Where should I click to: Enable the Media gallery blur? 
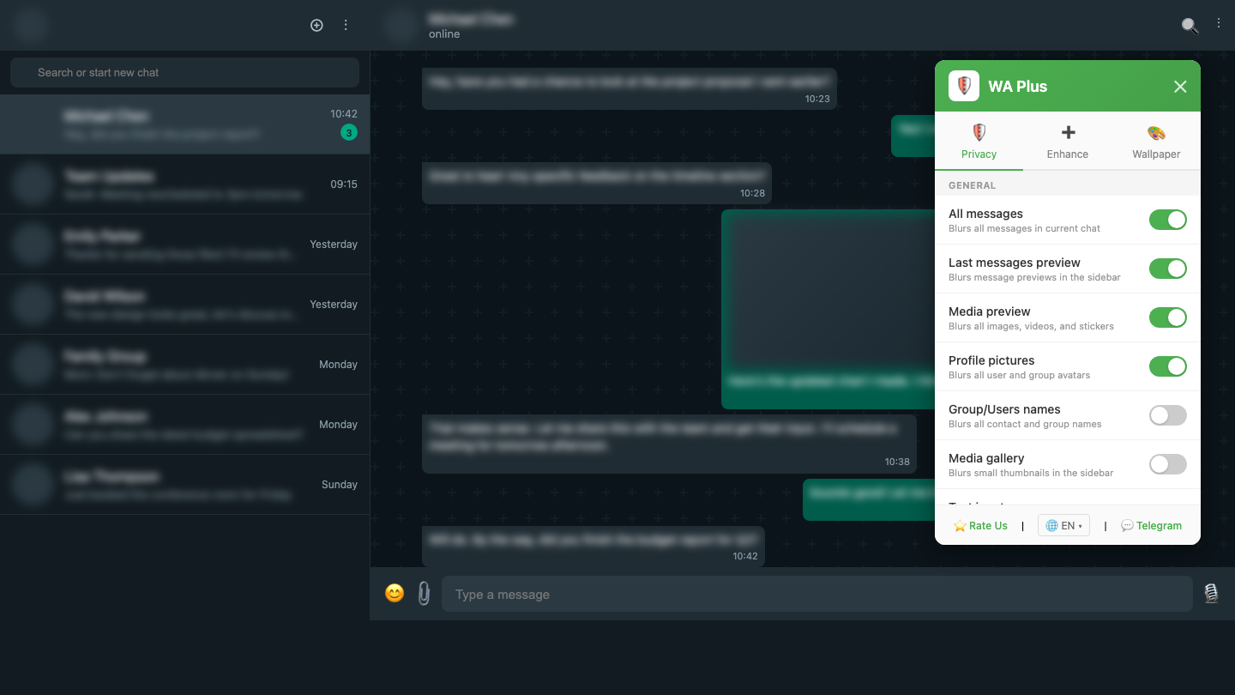pos(1168,464)
